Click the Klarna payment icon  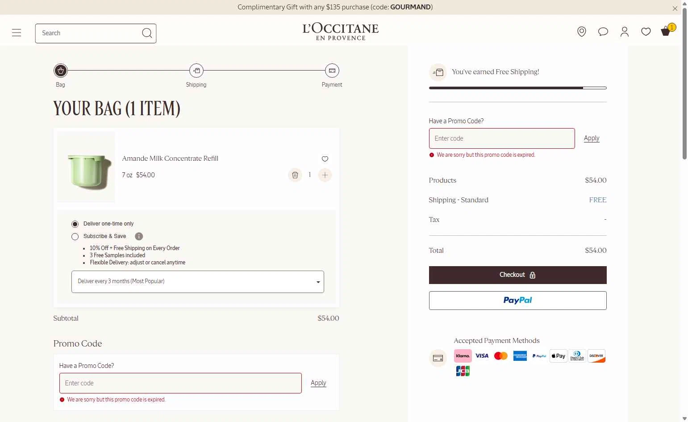tap(463, 356)
